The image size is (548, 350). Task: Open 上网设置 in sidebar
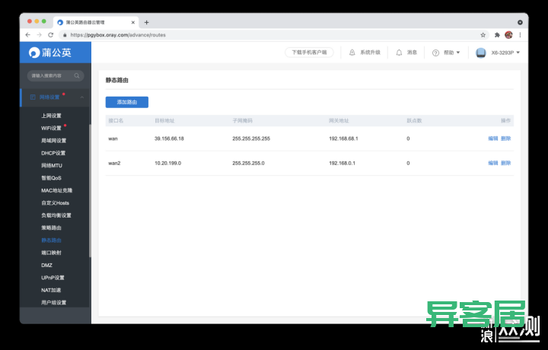(x=51, y=116)
